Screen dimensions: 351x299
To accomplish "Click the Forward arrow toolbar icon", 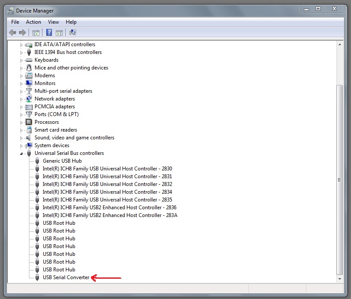I will coord(23,33).
